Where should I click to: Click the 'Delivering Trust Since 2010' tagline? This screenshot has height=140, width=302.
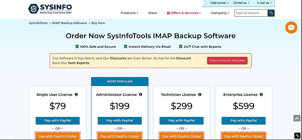pyautogui.click(x=56, y=13)
